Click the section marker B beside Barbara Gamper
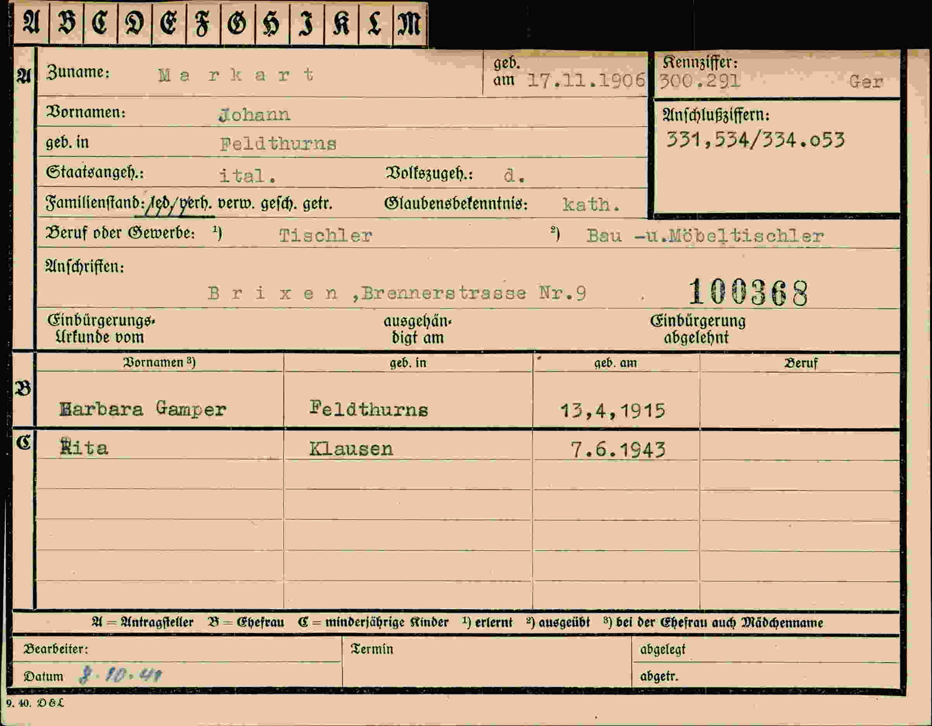The width and height of the screenshot is (932, 726). (23, 388)
